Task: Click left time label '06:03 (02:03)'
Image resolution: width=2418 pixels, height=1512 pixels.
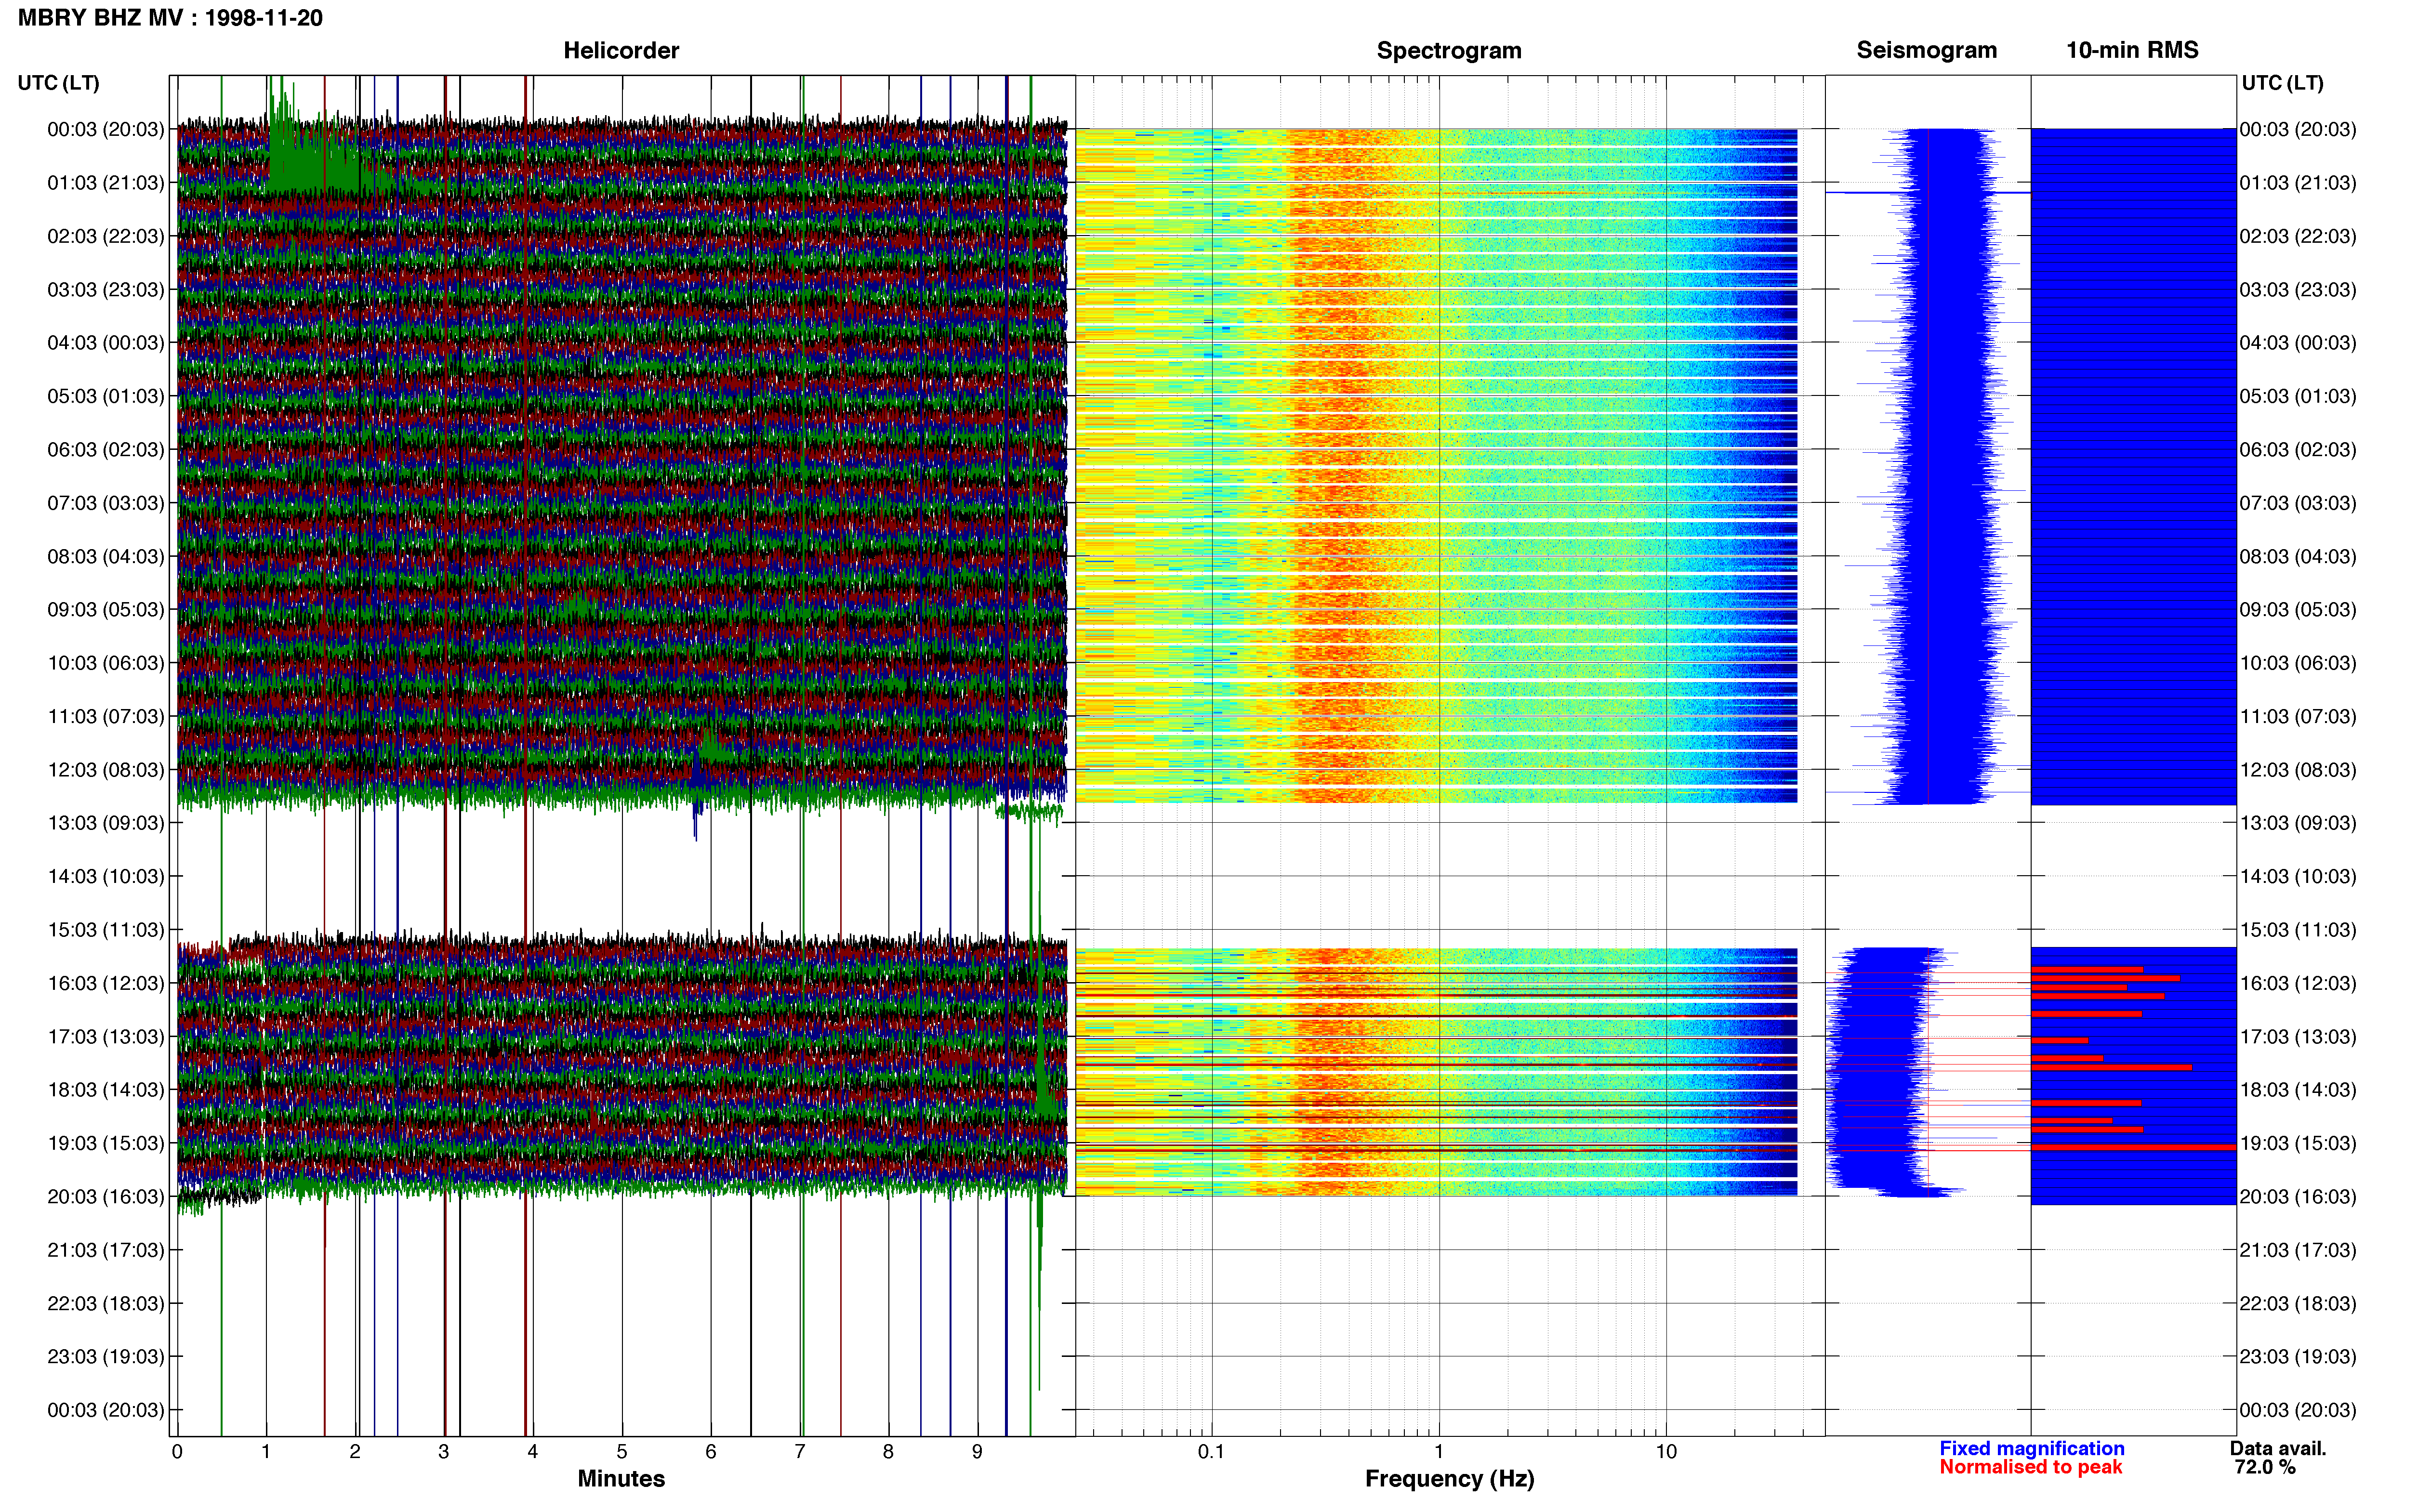Action: [105, 449]
